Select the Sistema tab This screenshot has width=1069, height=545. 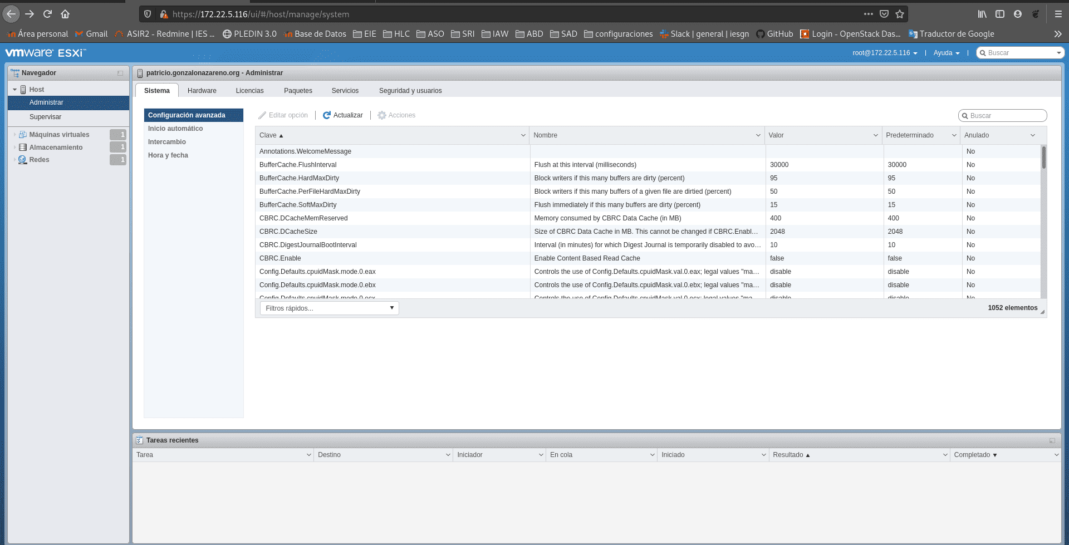[156, 91]
